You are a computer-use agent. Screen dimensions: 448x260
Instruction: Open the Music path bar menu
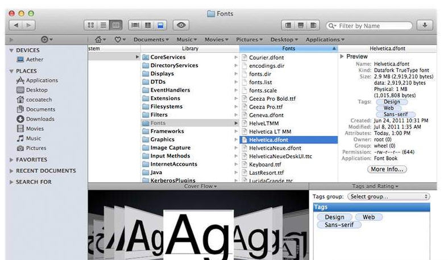pos(186,39)
